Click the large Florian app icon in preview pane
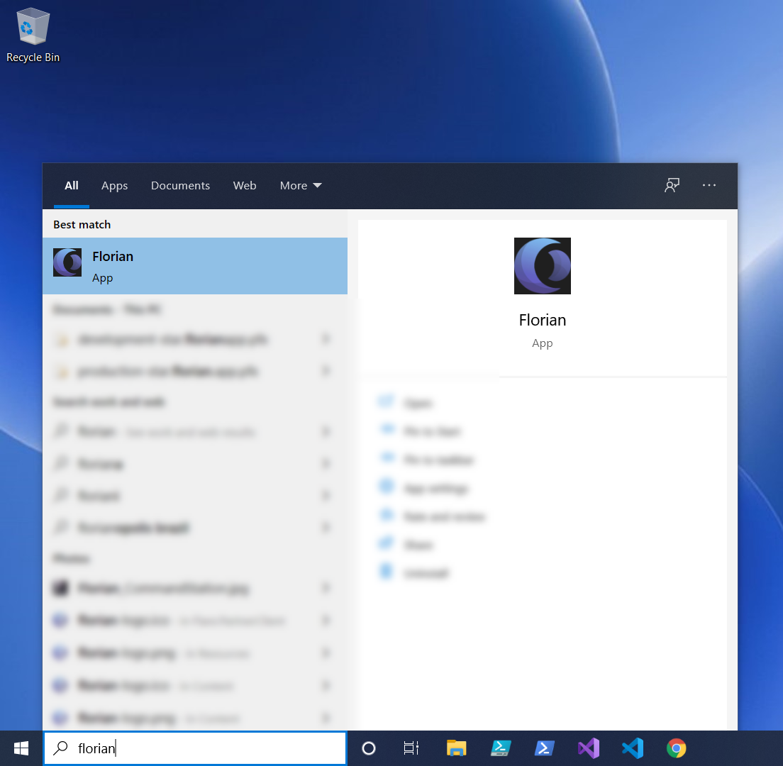Screen dimensions: 783x766 click(543, 266)
